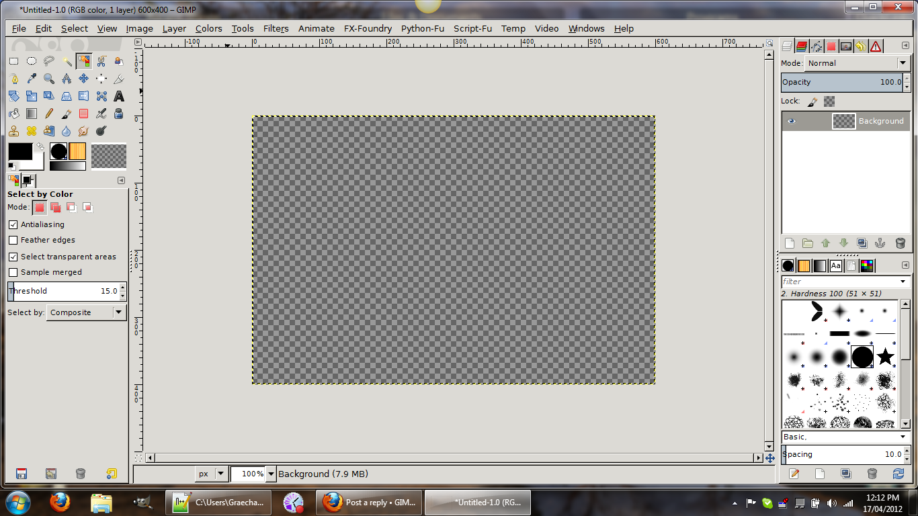Switch to the Channels tab
The width and height of the screenshot is (918, 516).
tap(802, 46)
